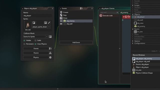Click the Physics button
The image size is (160, 90).
coord(36,57)
